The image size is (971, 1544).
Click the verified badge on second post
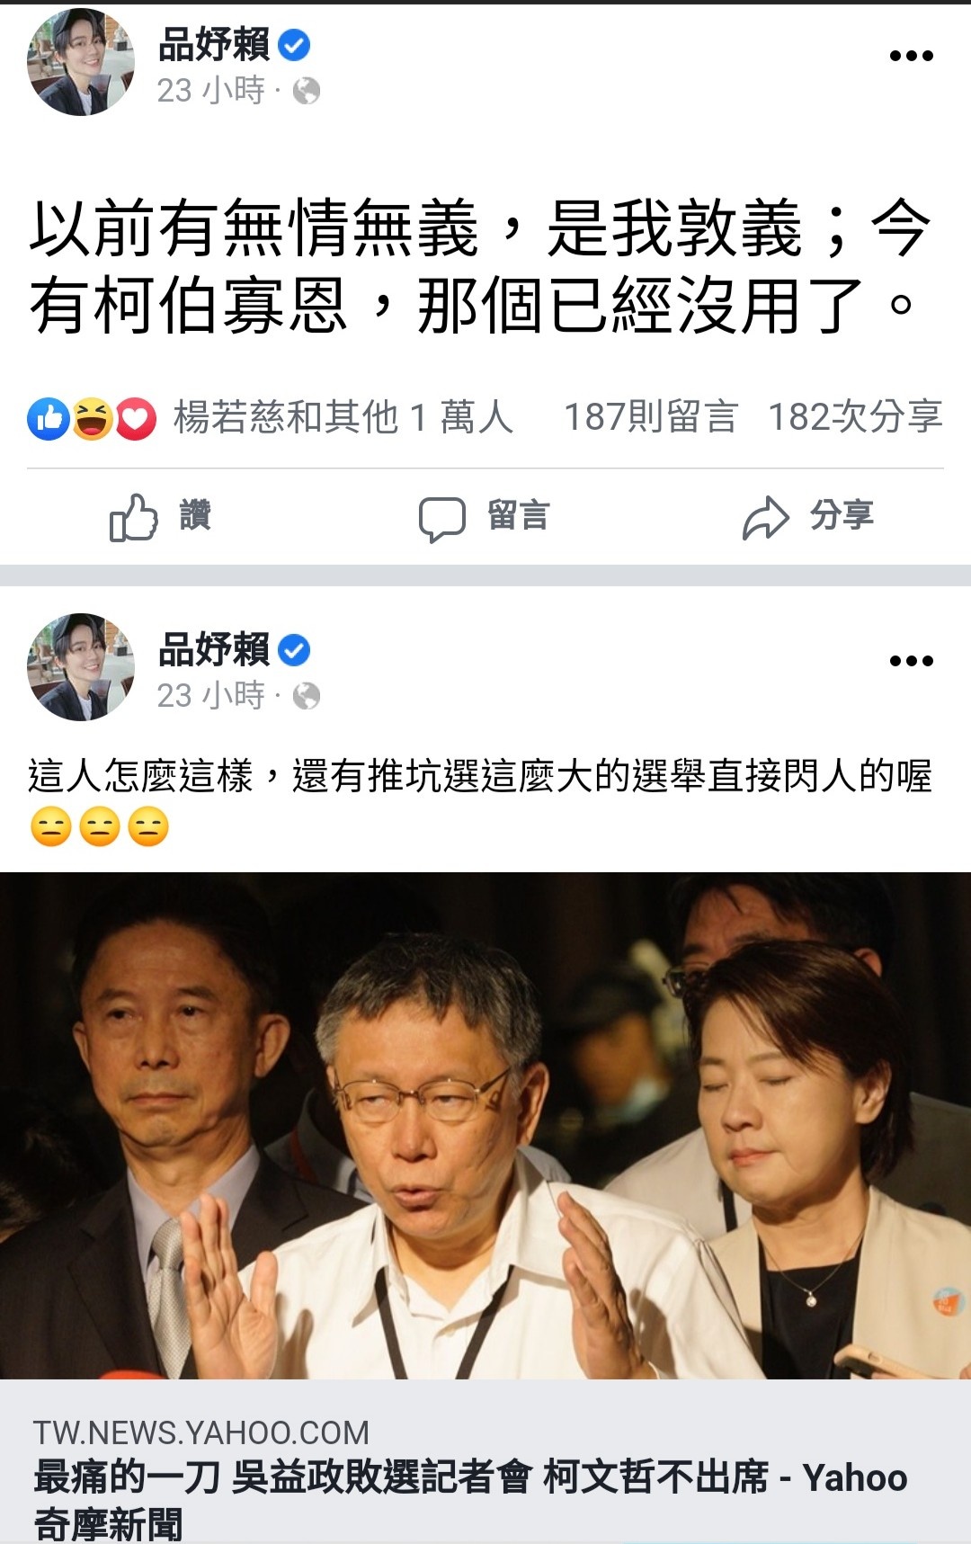coord(294,649)
